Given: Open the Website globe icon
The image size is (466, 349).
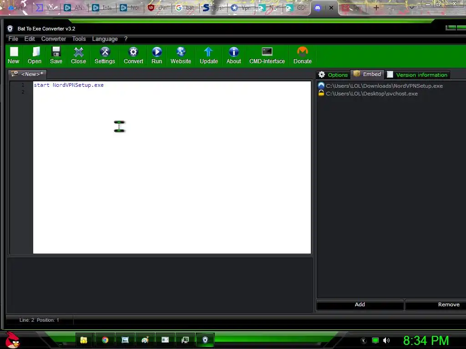Looking at the screenshot, I should pyautogui.click(x=181, y=55).
